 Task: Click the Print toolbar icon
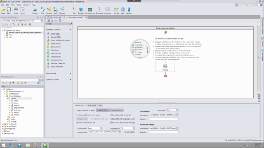point(16,11)
